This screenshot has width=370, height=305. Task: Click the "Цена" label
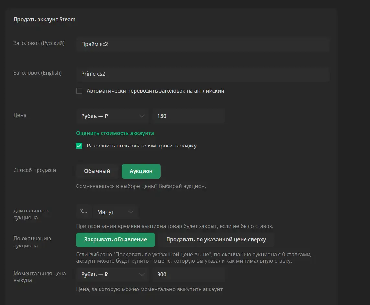(x=20, y=115)
